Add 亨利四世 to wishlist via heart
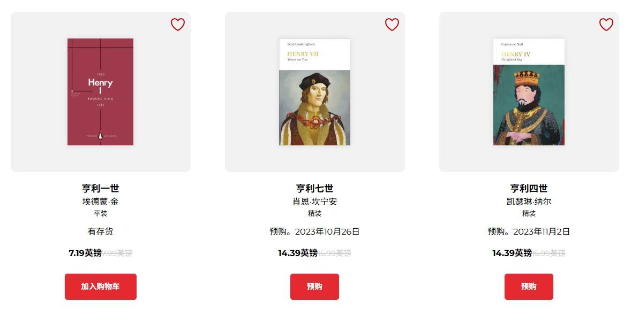Screen dimensions: 639x318 pyautogui.click(x=606, y=25)
